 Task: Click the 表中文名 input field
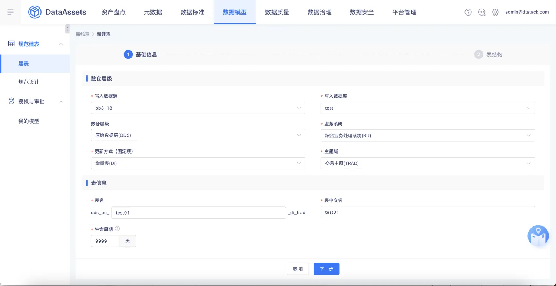pos(428,212)
